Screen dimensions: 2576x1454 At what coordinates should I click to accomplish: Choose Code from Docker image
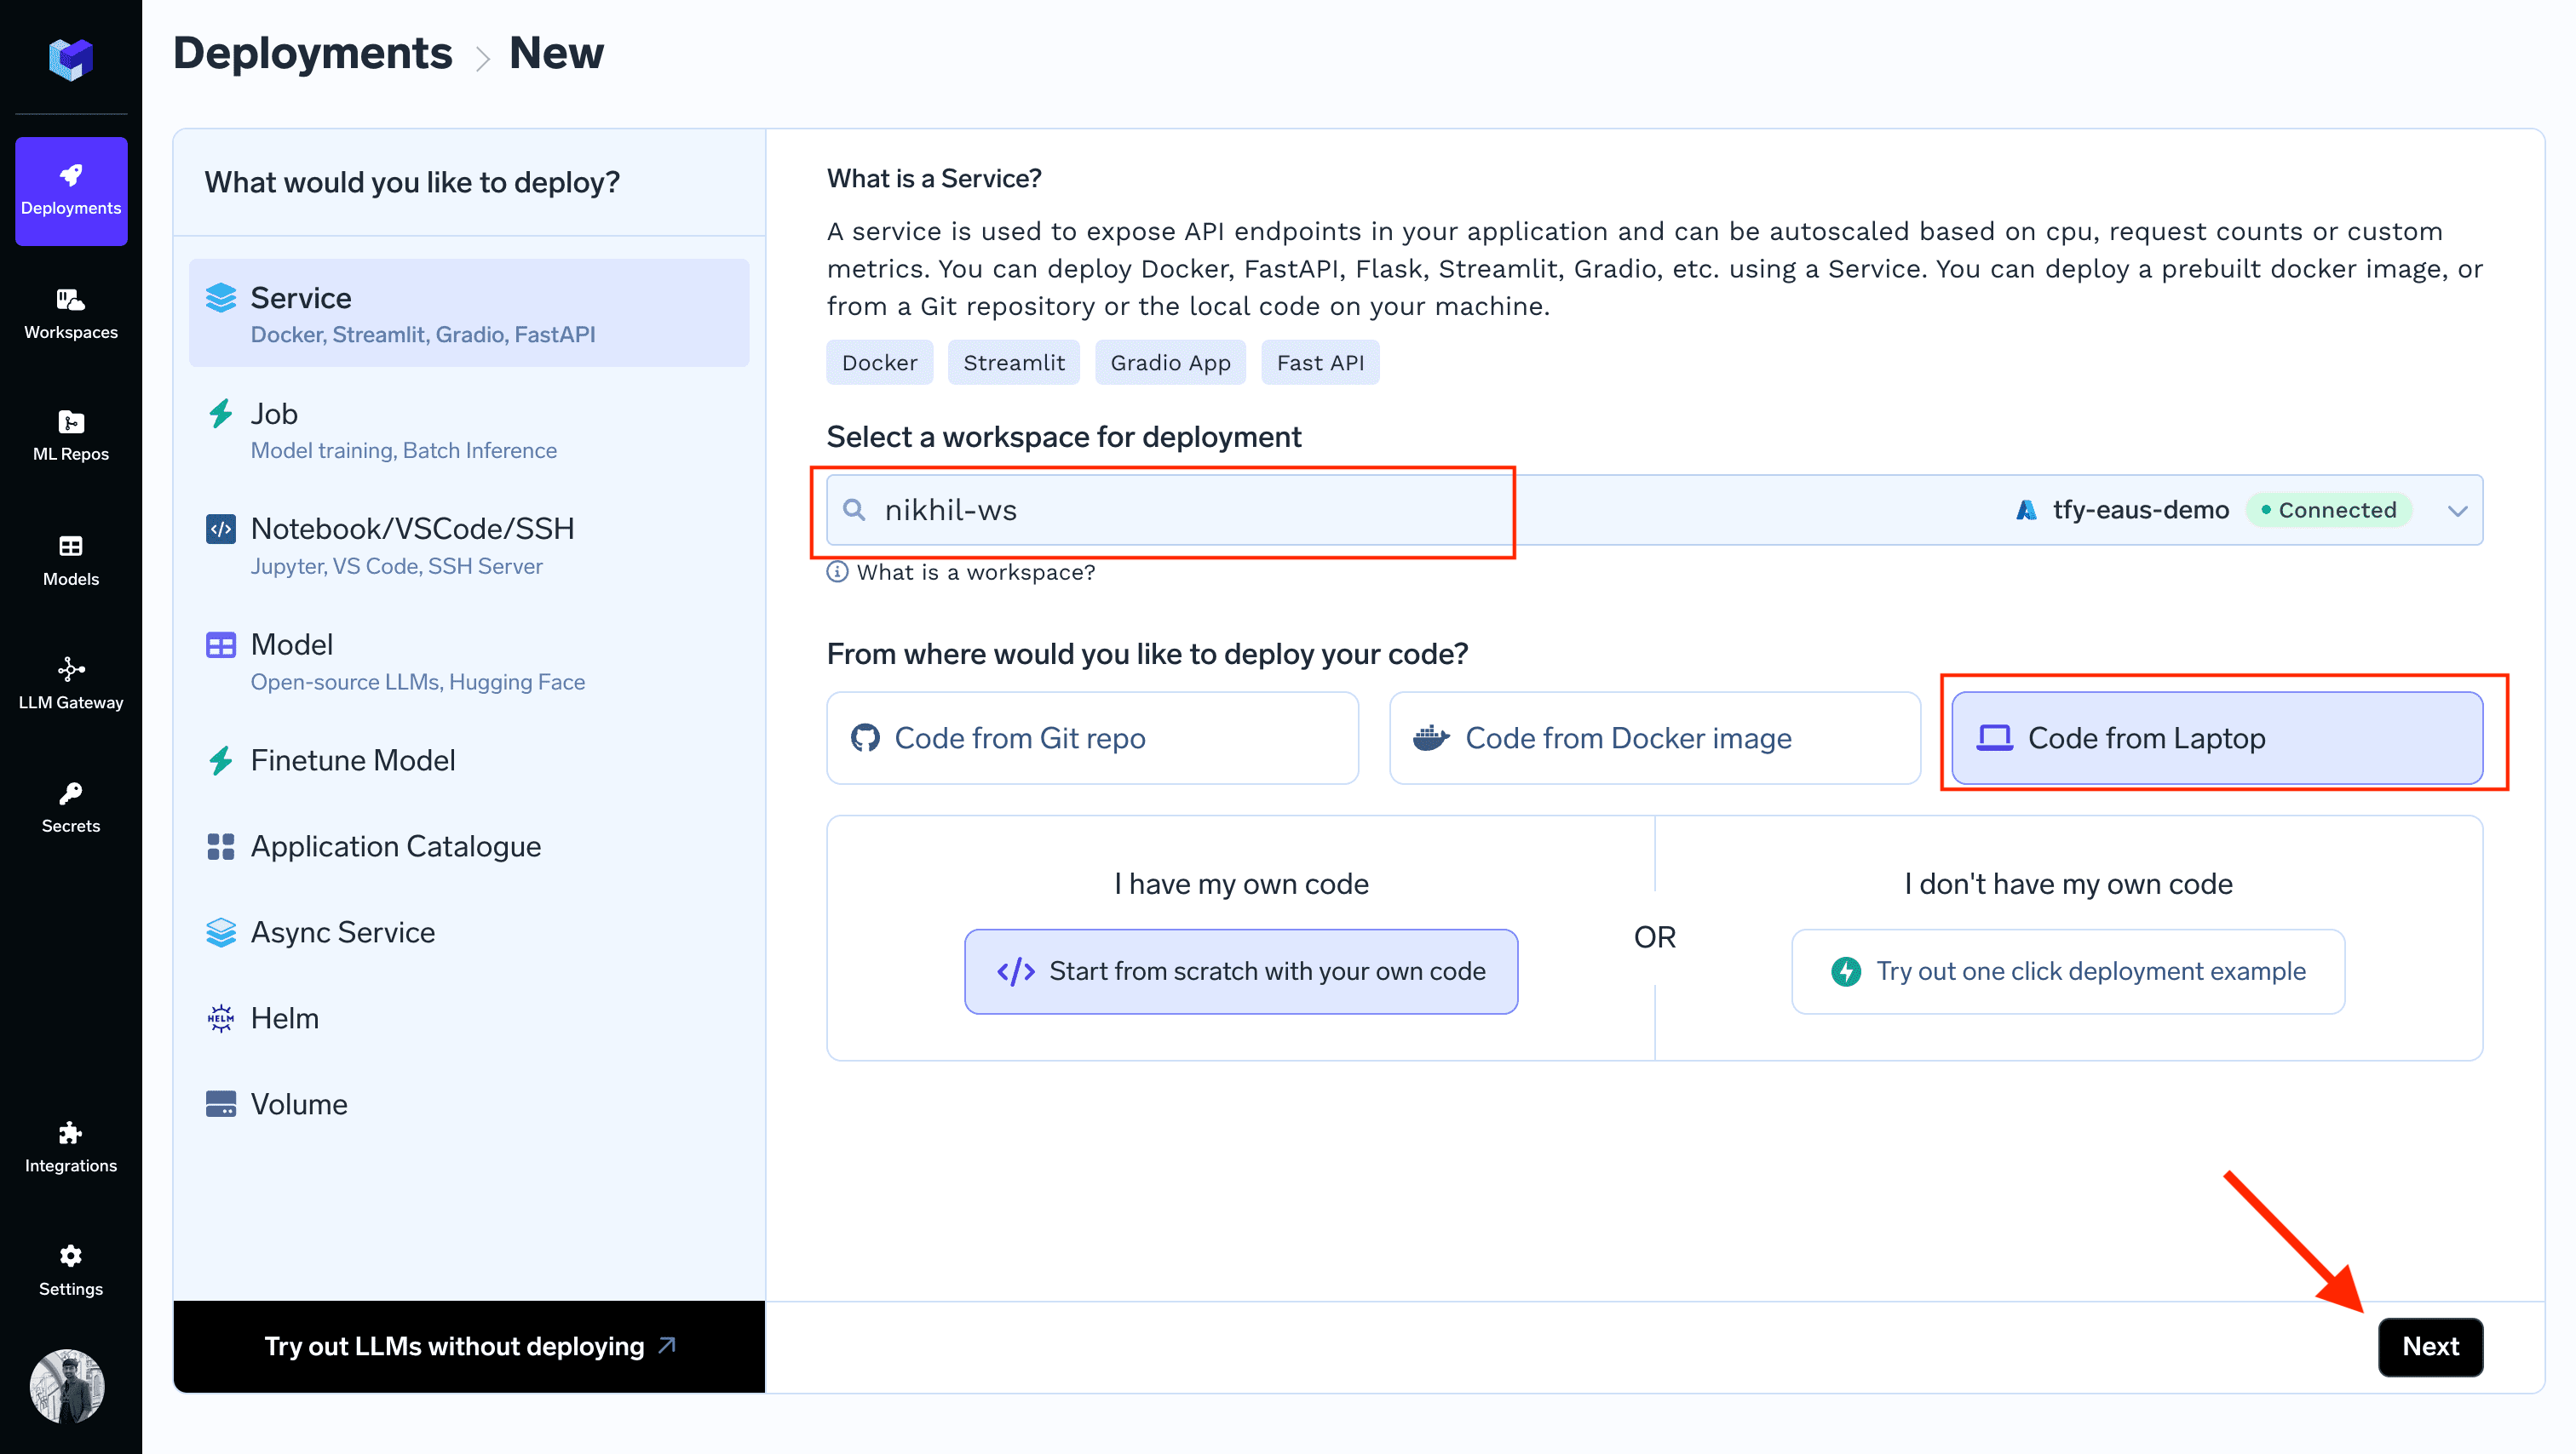click(1655, 738)
